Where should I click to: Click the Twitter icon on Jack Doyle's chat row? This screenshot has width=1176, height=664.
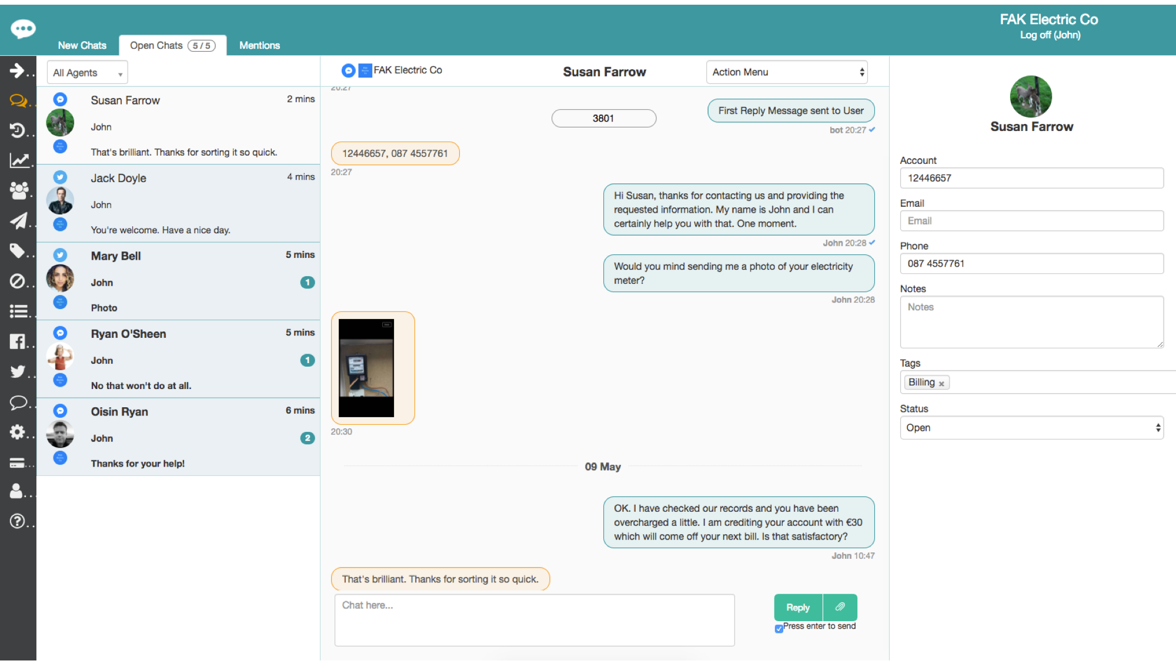[x=60, y=177]
